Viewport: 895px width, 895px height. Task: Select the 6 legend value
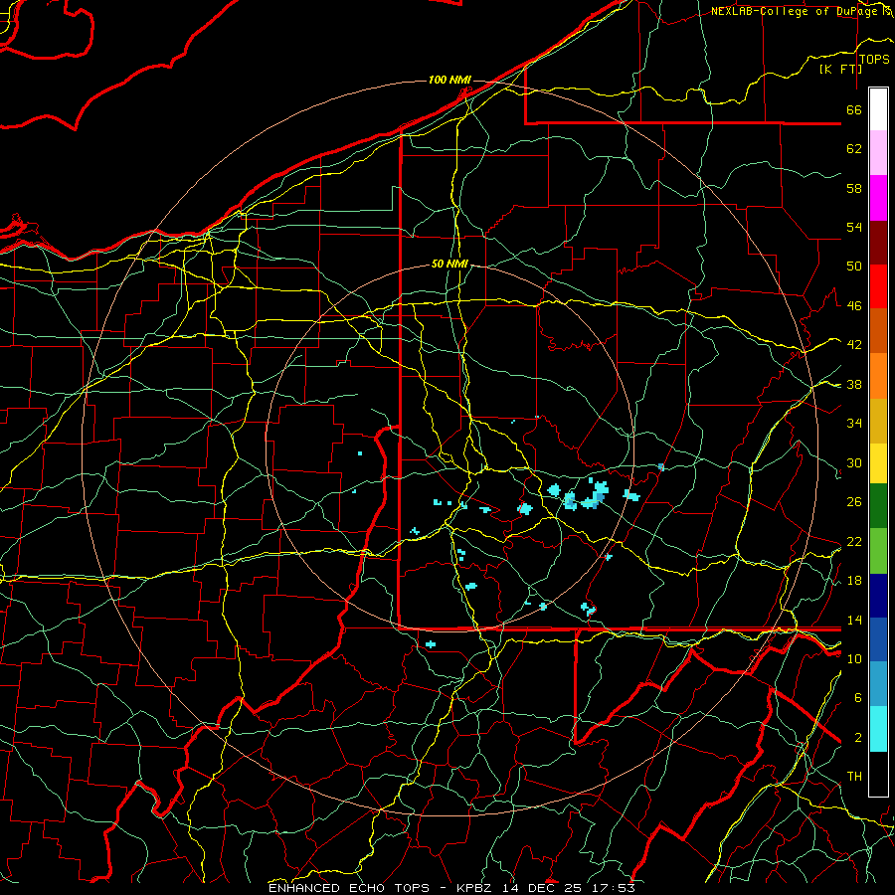tap(858, 697)
